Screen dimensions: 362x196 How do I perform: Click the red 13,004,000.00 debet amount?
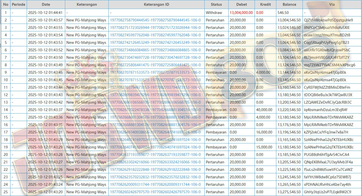[x=241, y=12]
